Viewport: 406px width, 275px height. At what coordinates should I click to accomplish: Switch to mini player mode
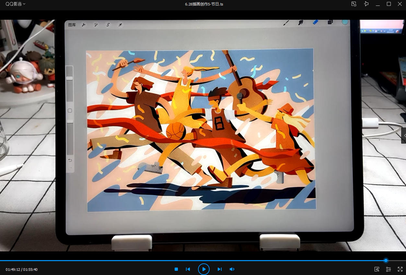point(354,4)
